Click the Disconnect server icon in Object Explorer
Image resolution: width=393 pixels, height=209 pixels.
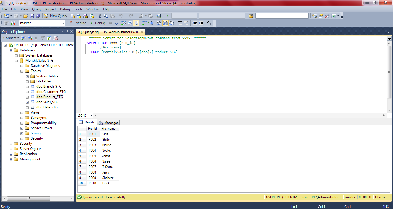pos(30,38)
